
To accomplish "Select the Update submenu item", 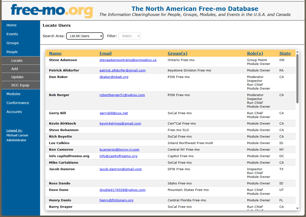I will coord(17,77).
